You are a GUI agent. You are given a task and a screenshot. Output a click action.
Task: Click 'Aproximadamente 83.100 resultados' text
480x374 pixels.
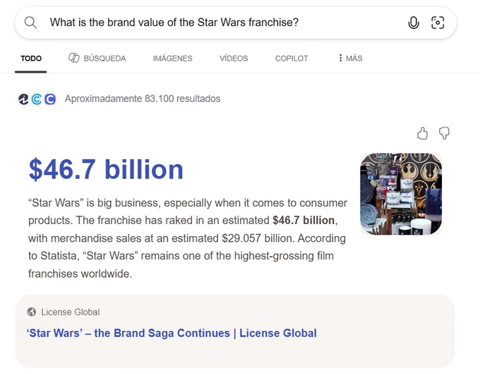[x=143, y=99]
